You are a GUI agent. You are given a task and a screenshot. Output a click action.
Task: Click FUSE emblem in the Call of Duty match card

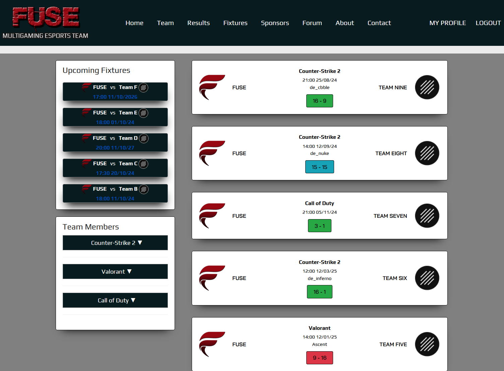(x=212, y=216)
